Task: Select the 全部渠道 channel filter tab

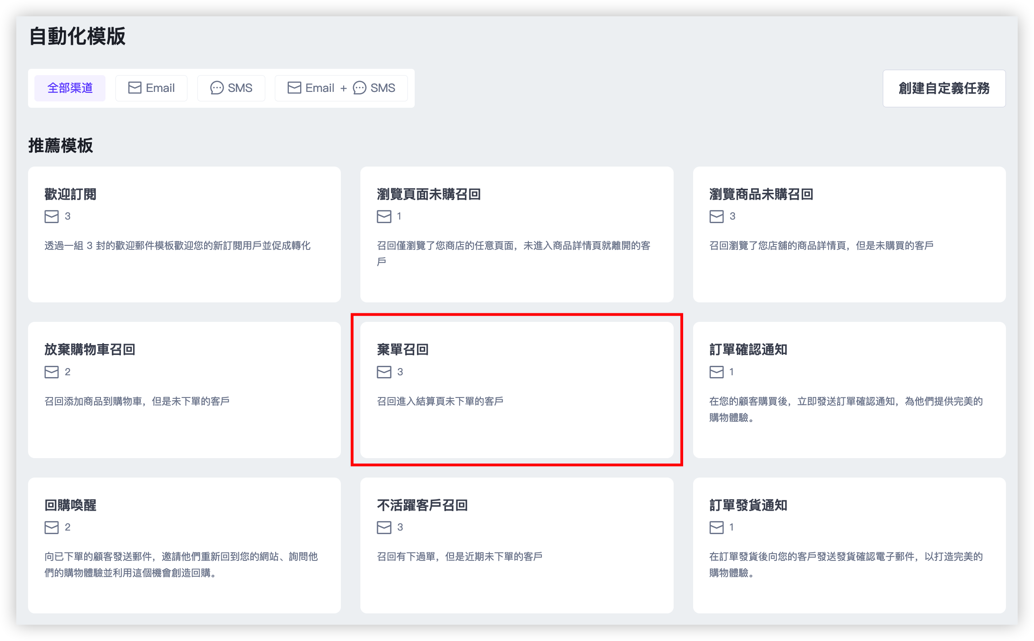Action: pos(70,88)
